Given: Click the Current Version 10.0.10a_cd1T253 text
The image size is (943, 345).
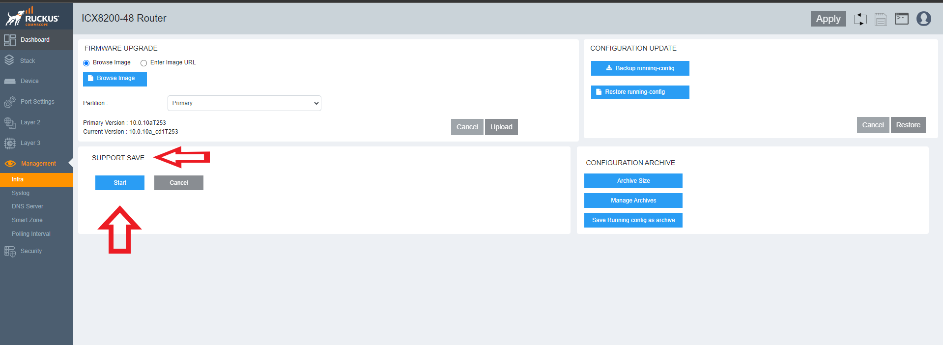Looking at the screenshot, I should [x=131, y=132].
